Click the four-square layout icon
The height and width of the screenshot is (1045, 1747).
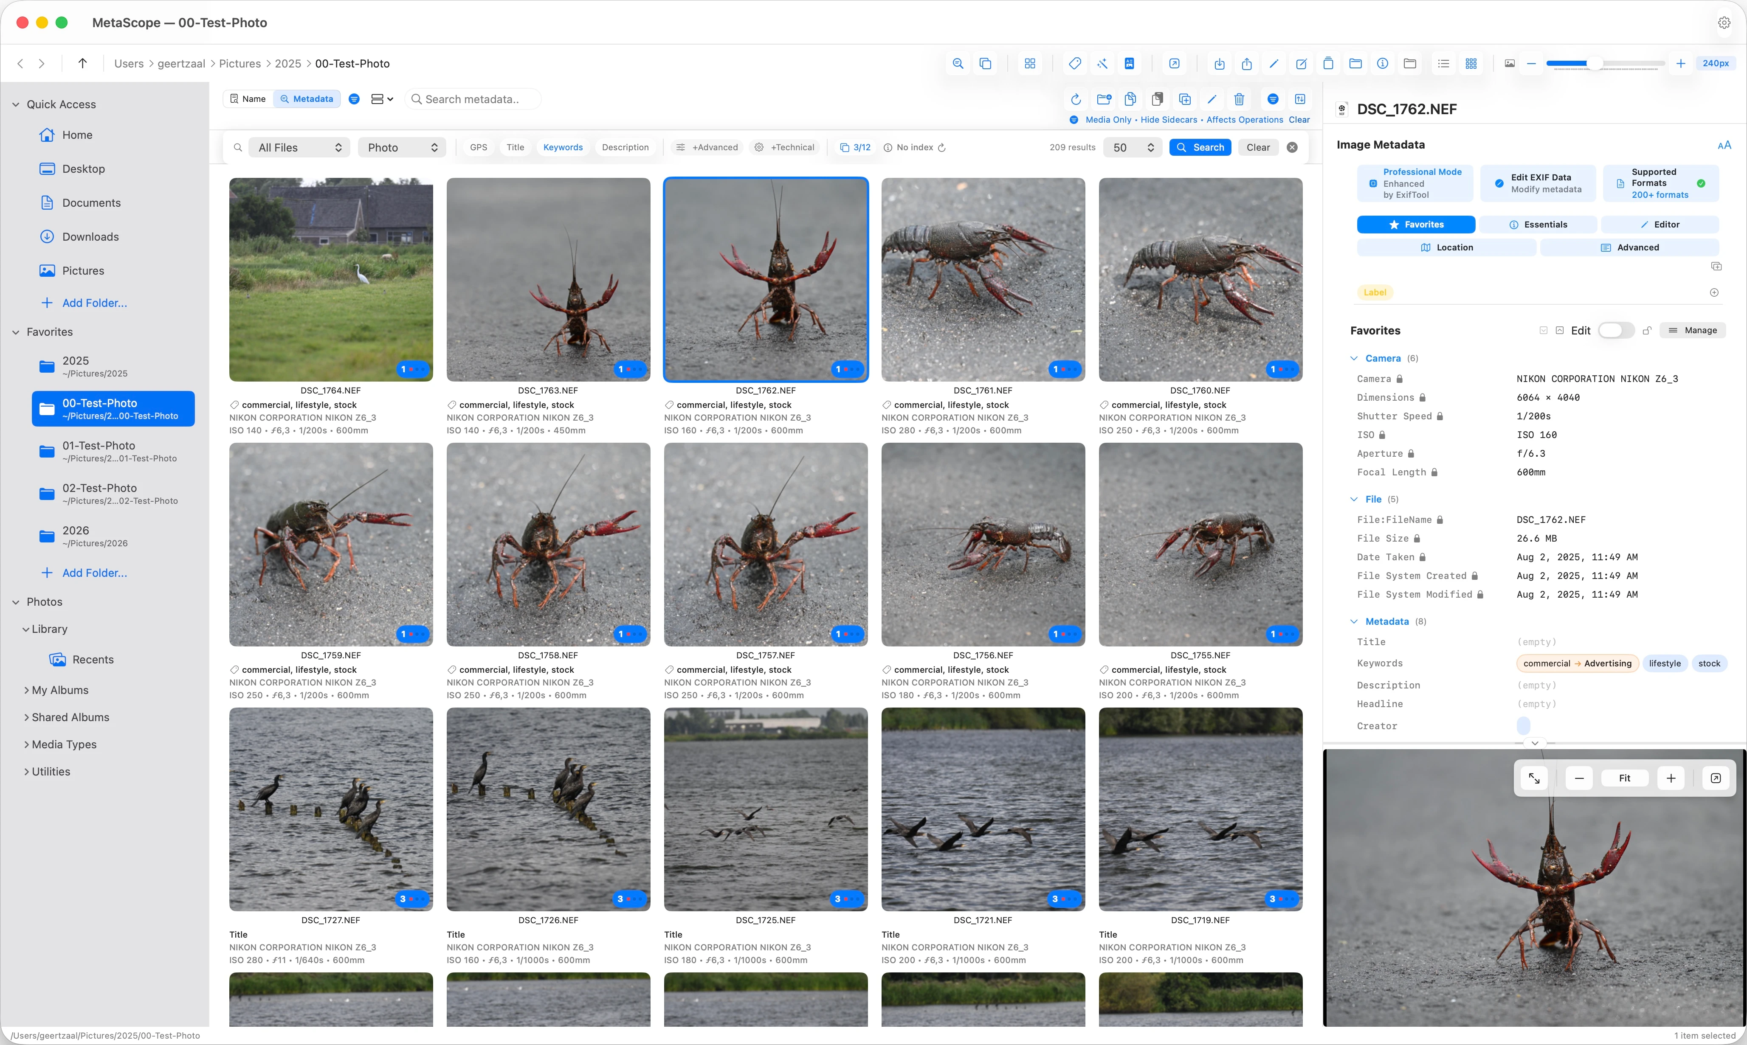pos(1030,63)
